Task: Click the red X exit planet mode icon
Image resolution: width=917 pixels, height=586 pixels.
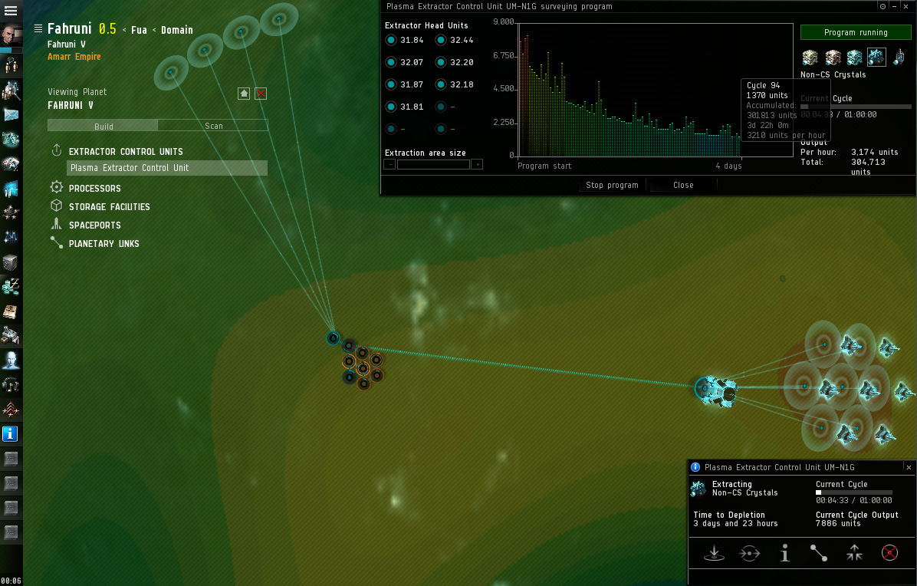Action: 261,94
